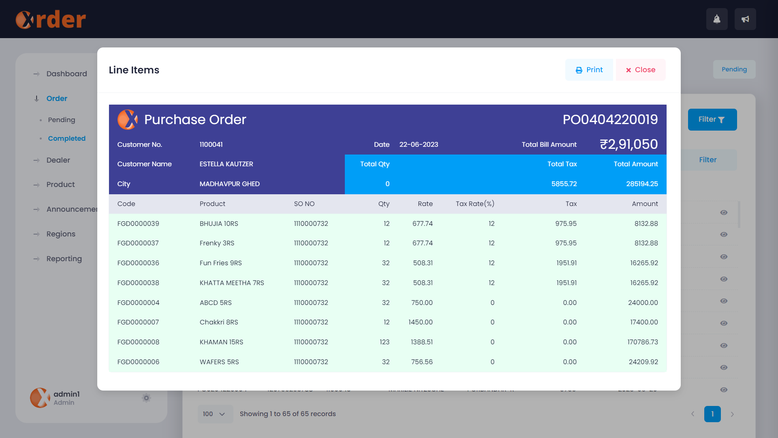This screenshot has width=778, height=438.
Task: Click the arrow icon beside Dashboard
Action: click(36, 74)
